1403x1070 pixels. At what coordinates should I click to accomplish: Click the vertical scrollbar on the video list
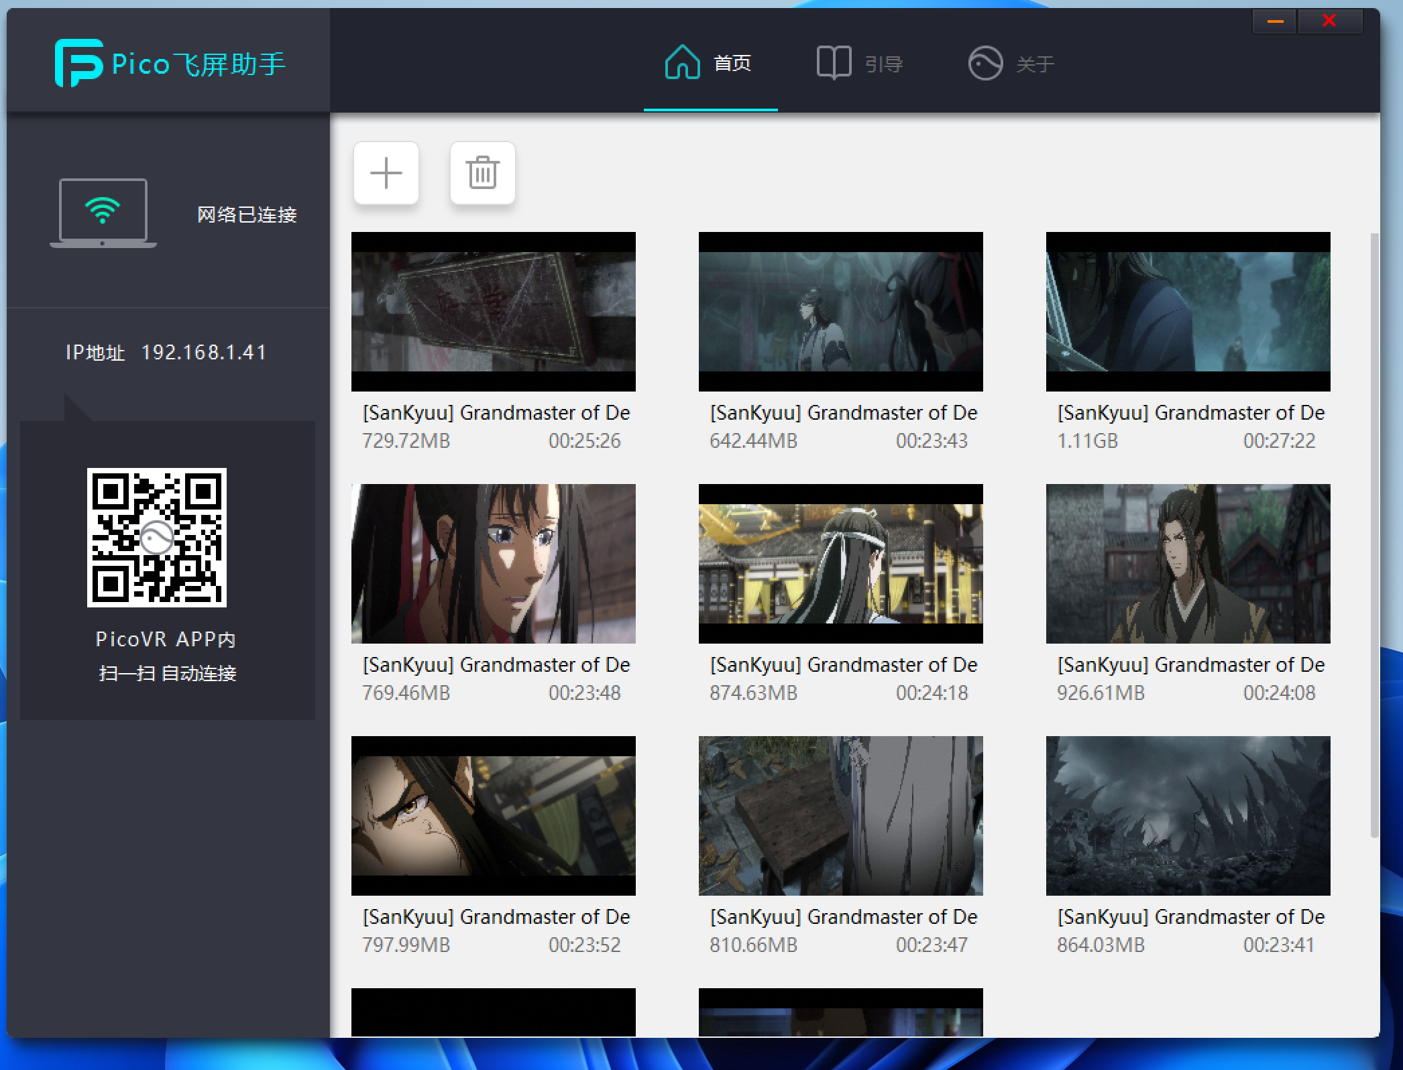pyautogui.click(x=1374, y=536)
